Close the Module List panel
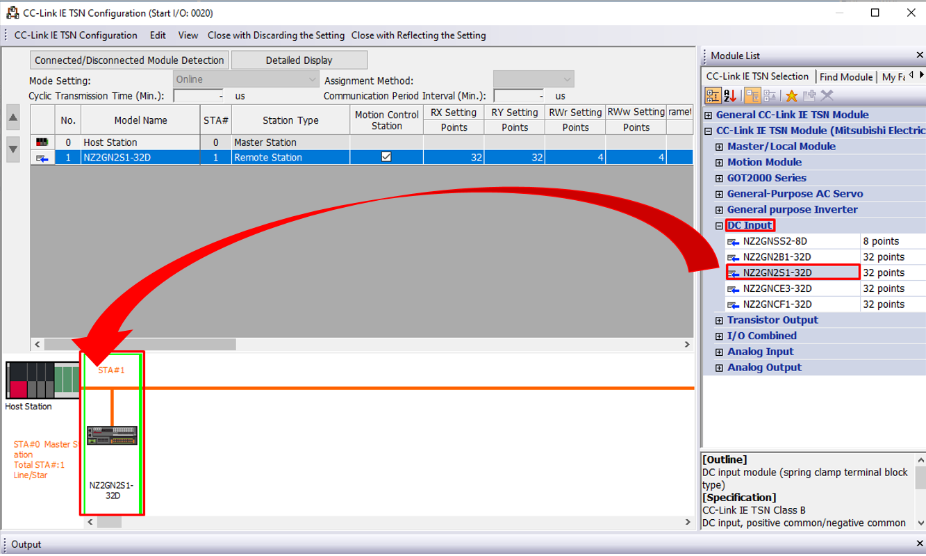Image resolution: width=926 pixels, height=556 pixels. [920, 56]
